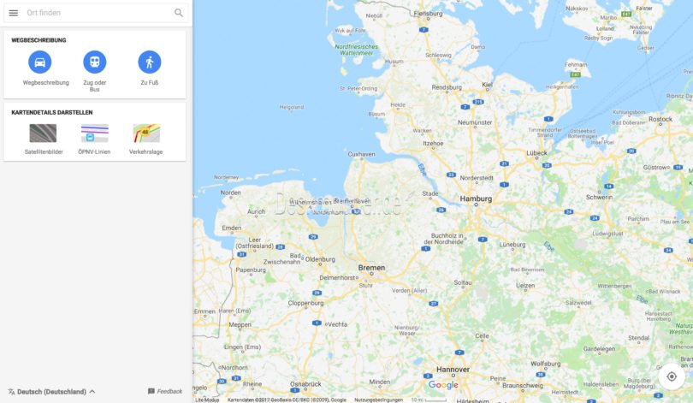Screen dimensions: 693x403
Task: Choose Zug oder Bus transit icon
Action: pyautogui.click(x=95, y=62)
